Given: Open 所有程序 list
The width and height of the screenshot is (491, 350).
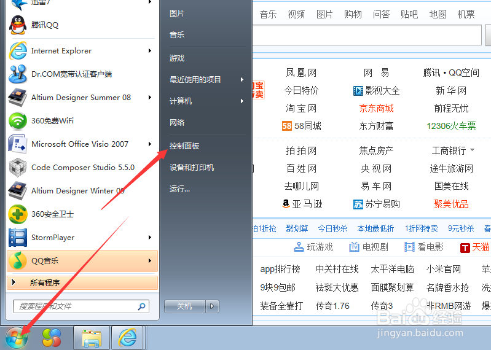Looking at the screenshot, I should 82,282.
